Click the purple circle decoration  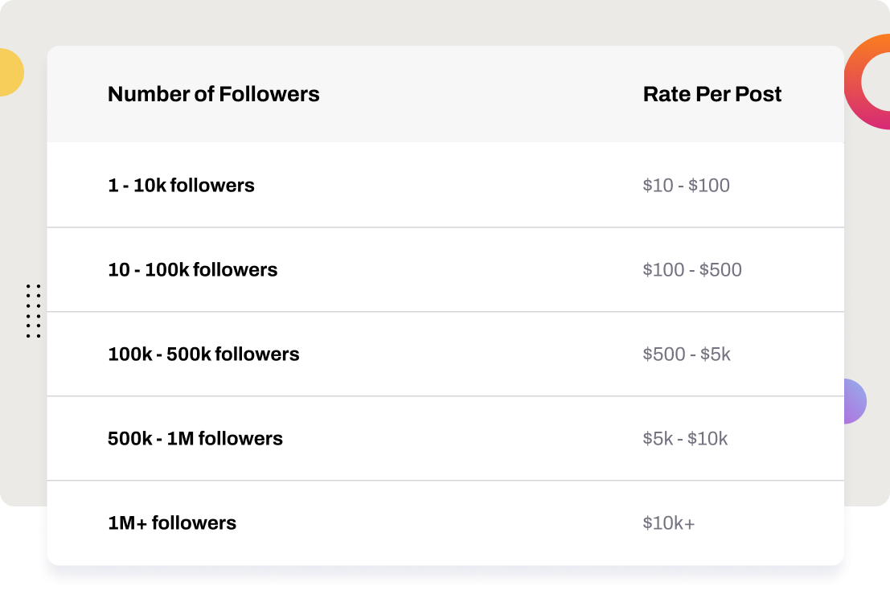click(855, 401)
